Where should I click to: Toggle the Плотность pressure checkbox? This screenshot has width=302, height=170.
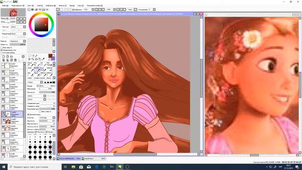tap(36, 132)
